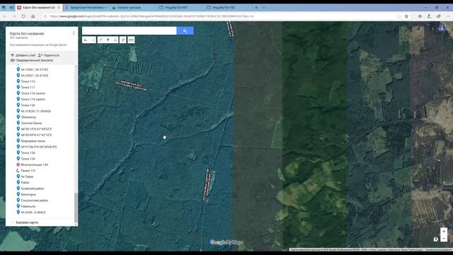Select list item Многоугольник 130

(x=35, y=165)
